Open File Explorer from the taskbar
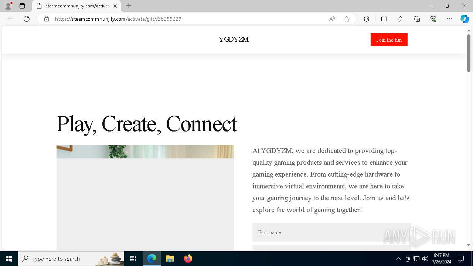 point(170,259)
